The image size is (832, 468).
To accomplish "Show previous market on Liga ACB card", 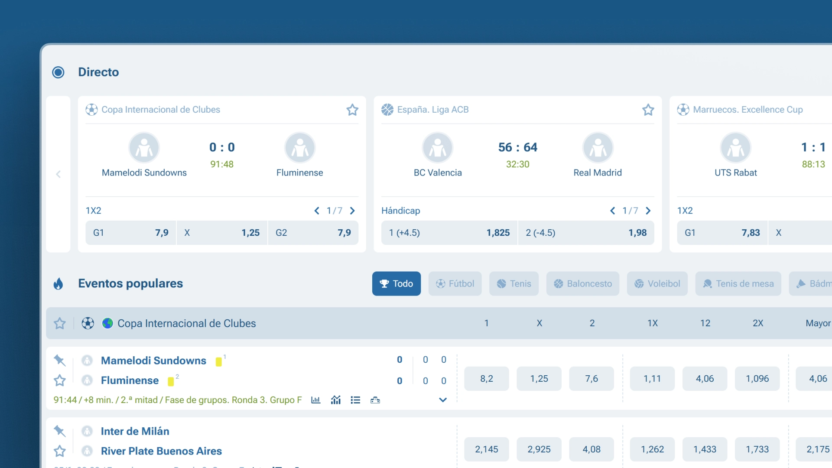I will click(613, 211).
